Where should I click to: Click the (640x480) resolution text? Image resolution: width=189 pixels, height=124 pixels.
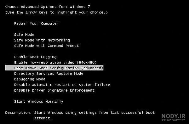click(87, 62)
